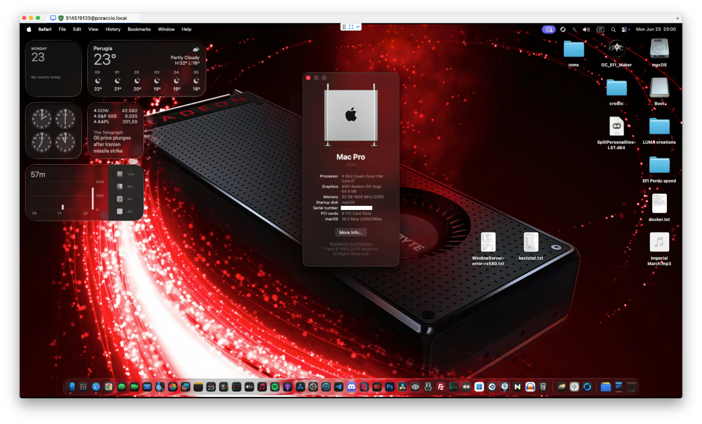The width and height of the screenshot is (702, 424).
Task: Select WindowServer-error-rx580.txt file
Action: [488, 249]
